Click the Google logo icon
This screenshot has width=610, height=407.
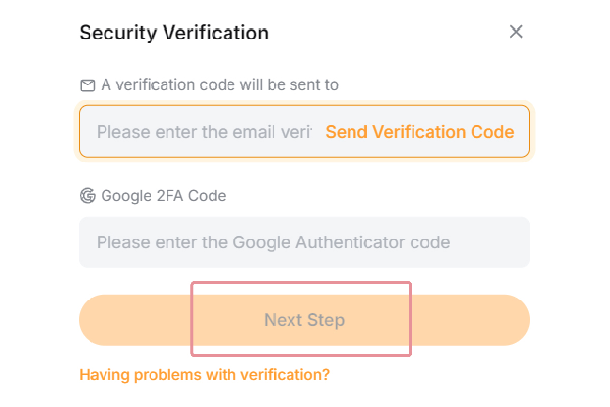[87, 196]
